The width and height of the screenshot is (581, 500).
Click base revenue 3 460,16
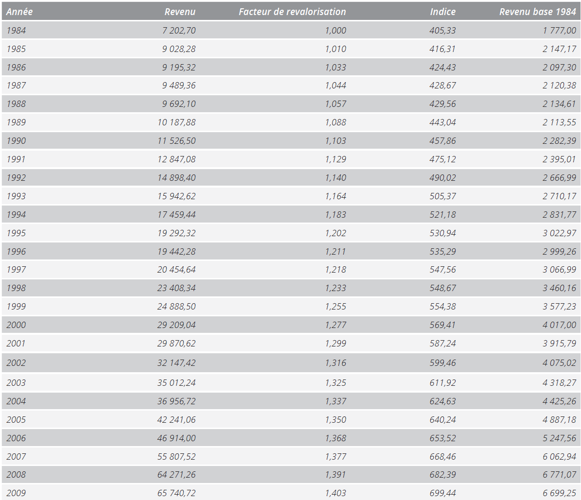point(559,288)
